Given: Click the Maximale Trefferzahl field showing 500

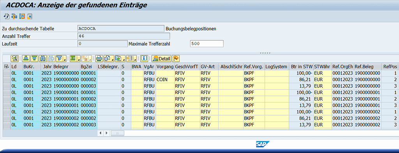Looking at the screenshot, I should coord(207,43).
